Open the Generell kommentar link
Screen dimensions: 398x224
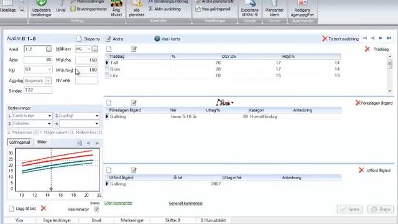click(185, 203)
